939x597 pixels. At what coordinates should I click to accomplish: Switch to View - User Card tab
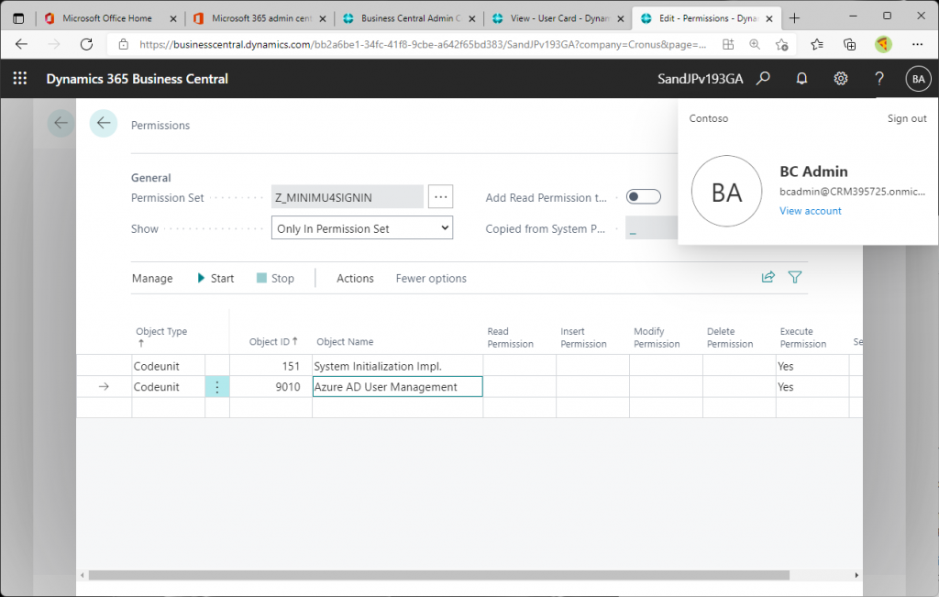[x=558, y=18]
